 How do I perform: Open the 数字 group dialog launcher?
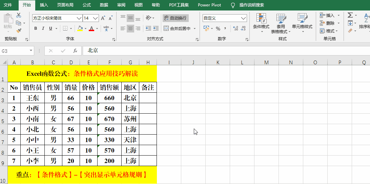click(x=247, y=40)
